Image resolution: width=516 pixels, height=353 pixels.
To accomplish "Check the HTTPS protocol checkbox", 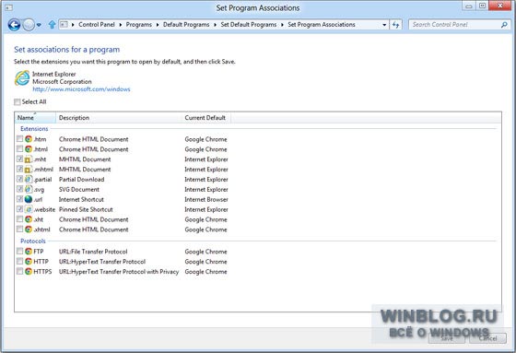I will (19, 271).
